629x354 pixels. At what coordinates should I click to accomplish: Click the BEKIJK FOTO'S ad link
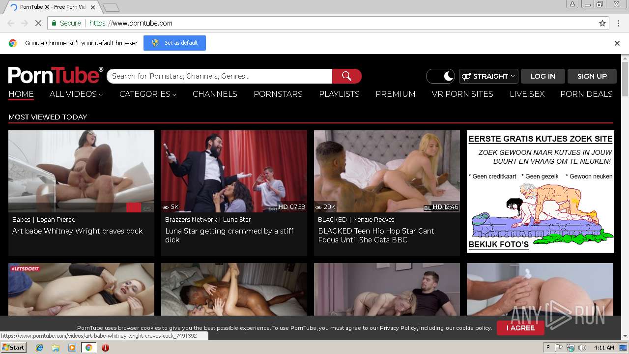(x=498, y=244)
